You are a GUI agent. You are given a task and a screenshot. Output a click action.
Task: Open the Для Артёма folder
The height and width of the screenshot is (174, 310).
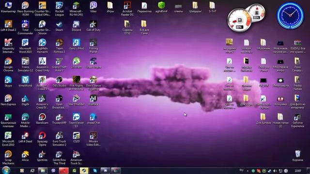[x=263, y=118]
